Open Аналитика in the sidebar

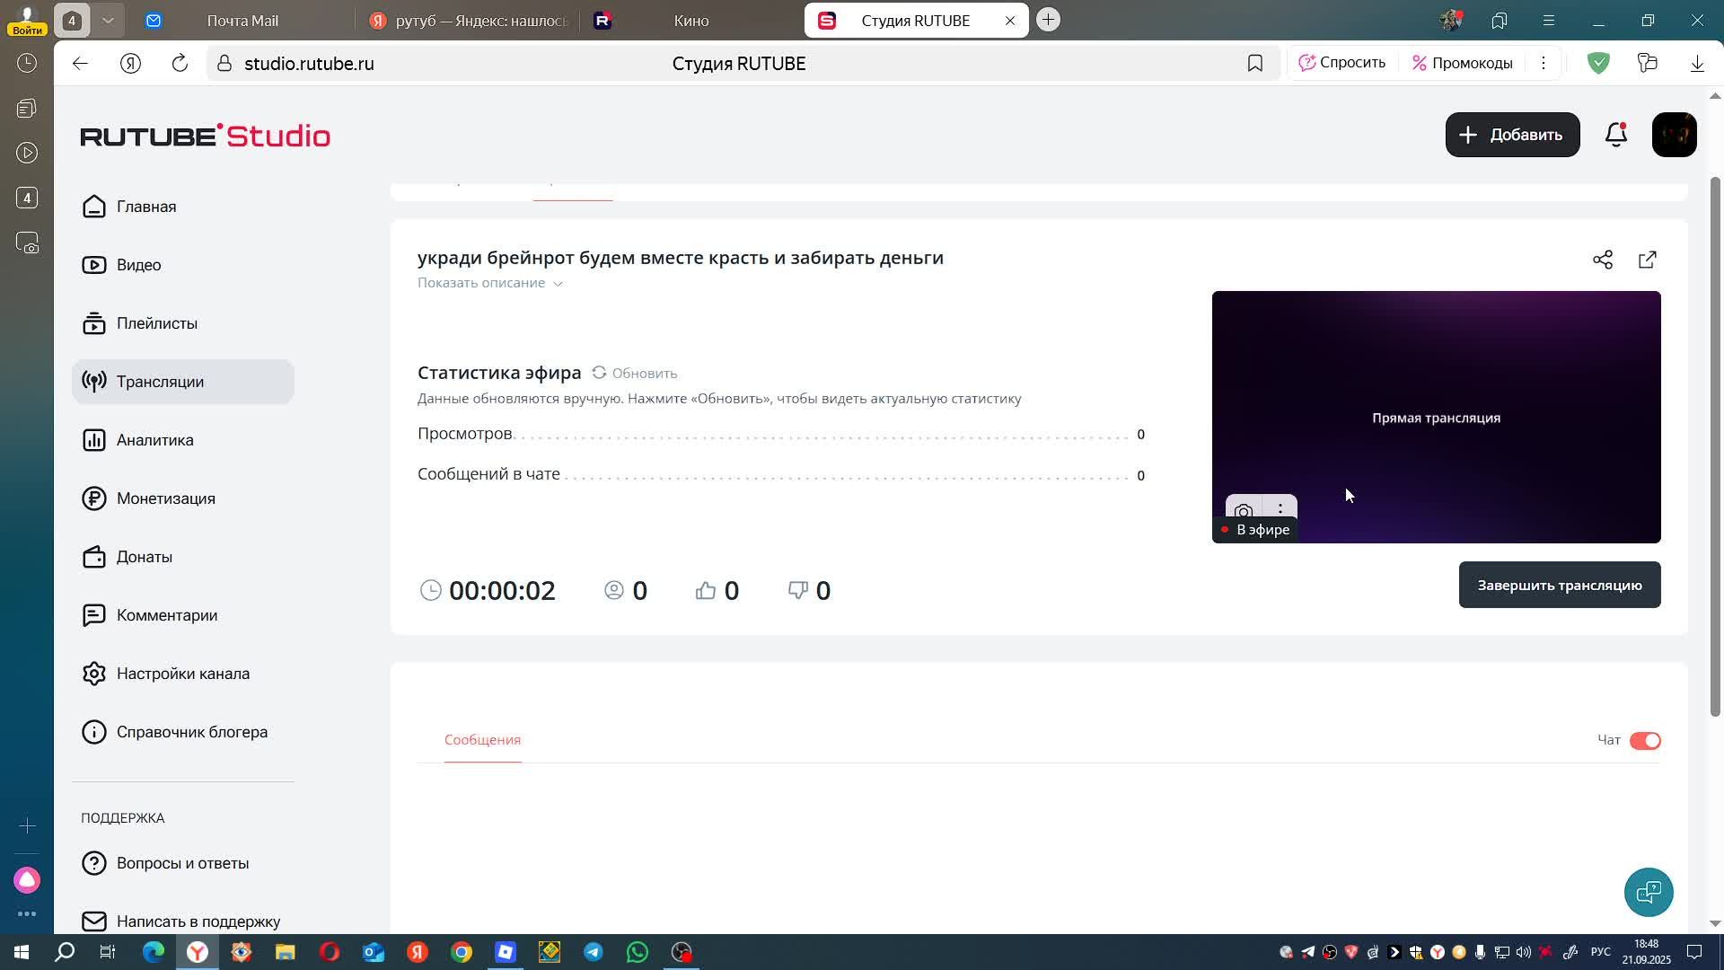tap(154, 440)
